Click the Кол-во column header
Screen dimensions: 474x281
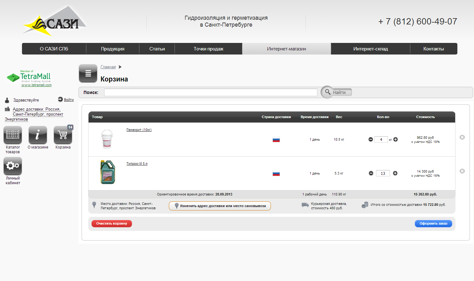click(383, 117)
